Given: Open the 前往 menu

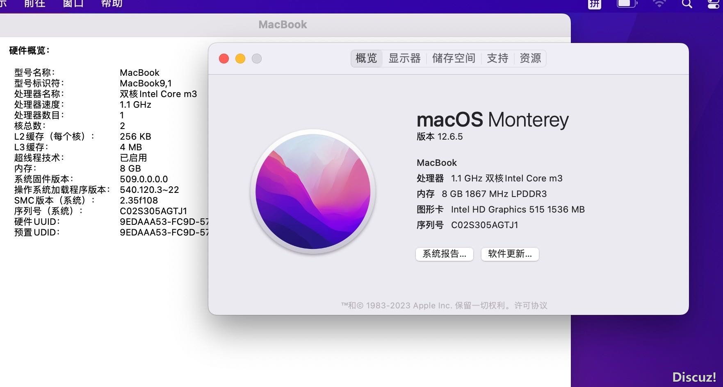Looking at the screenshot, I should [35, 4].
